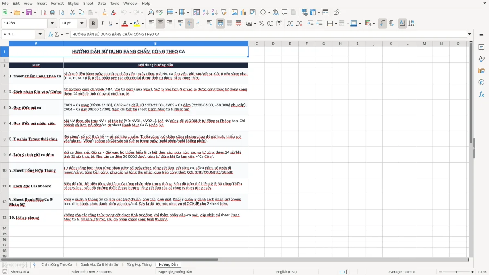Open the Function Wizard
The image size is (489, 275).
coord(51,34)
